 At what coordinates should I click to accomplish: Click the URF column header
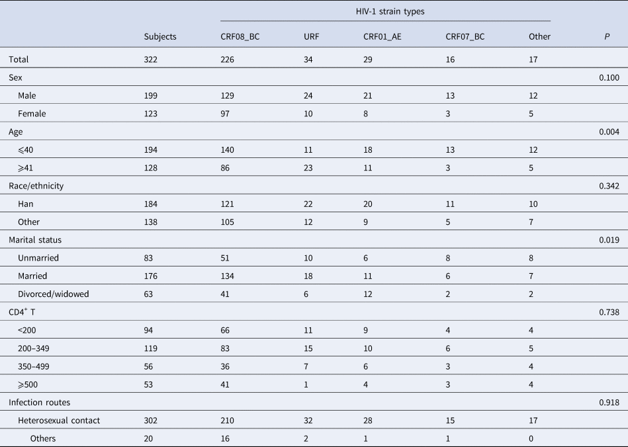[x=311, y=37]
